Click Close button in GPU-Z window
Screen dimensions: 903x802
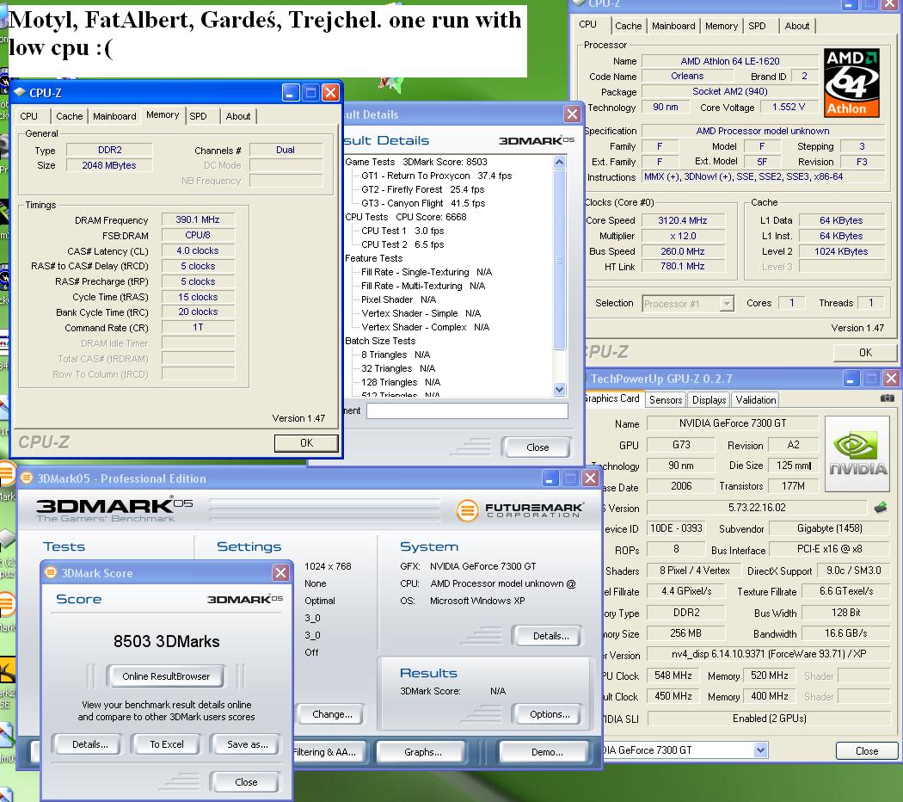(866, 750)
